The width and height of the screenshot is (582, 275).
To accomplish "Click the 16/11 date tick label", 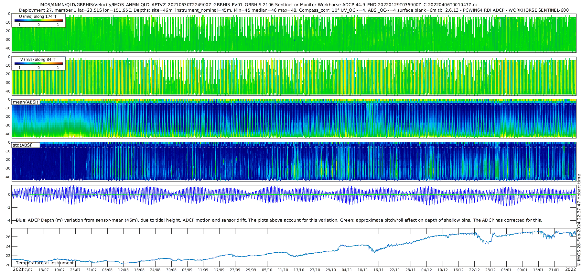I will 379,270.
